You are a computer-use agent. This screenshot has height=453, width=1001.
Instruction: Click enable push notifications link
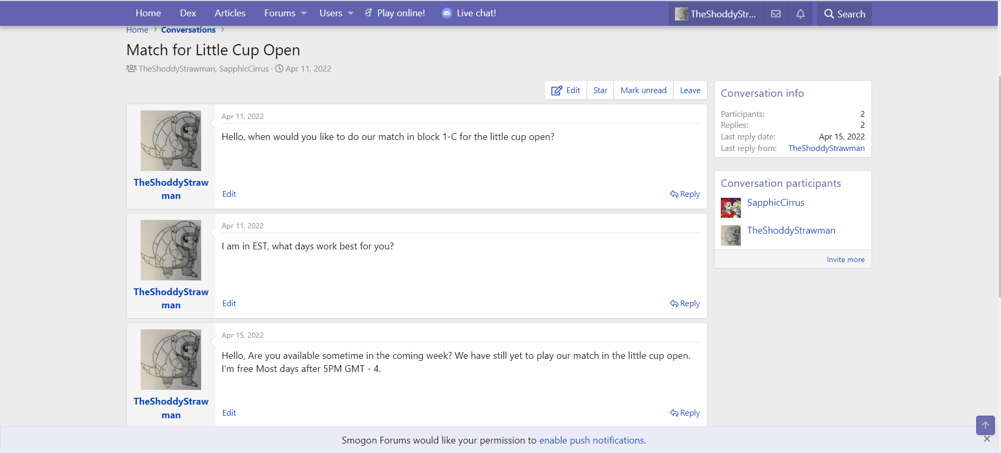tap(591, 440)
